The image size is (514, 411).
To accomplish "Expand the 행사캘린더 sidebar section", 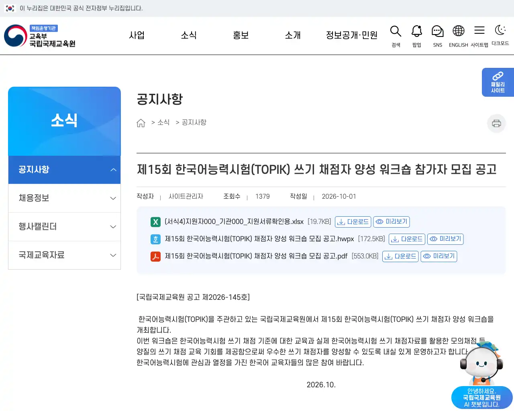I will tap(64, 227).
